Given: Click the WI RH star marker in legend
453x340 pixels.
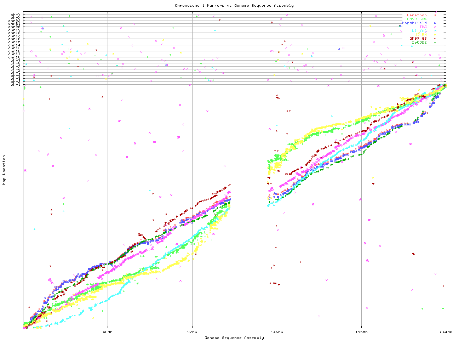Looking at the screenshot, I should 435,35.
